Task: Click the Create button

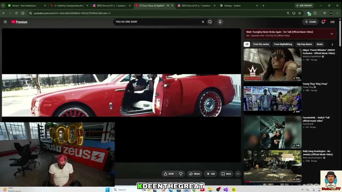Action: (310, 22)
